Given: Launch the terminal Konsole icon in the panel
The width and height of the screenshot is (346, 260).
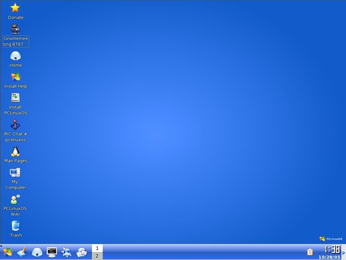Looking at the screenshot, I should (52, 252).
